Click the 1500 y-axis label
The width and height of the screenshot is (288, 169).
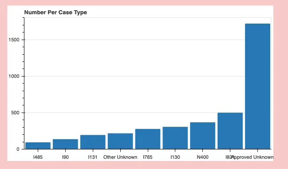click(14, 40)
